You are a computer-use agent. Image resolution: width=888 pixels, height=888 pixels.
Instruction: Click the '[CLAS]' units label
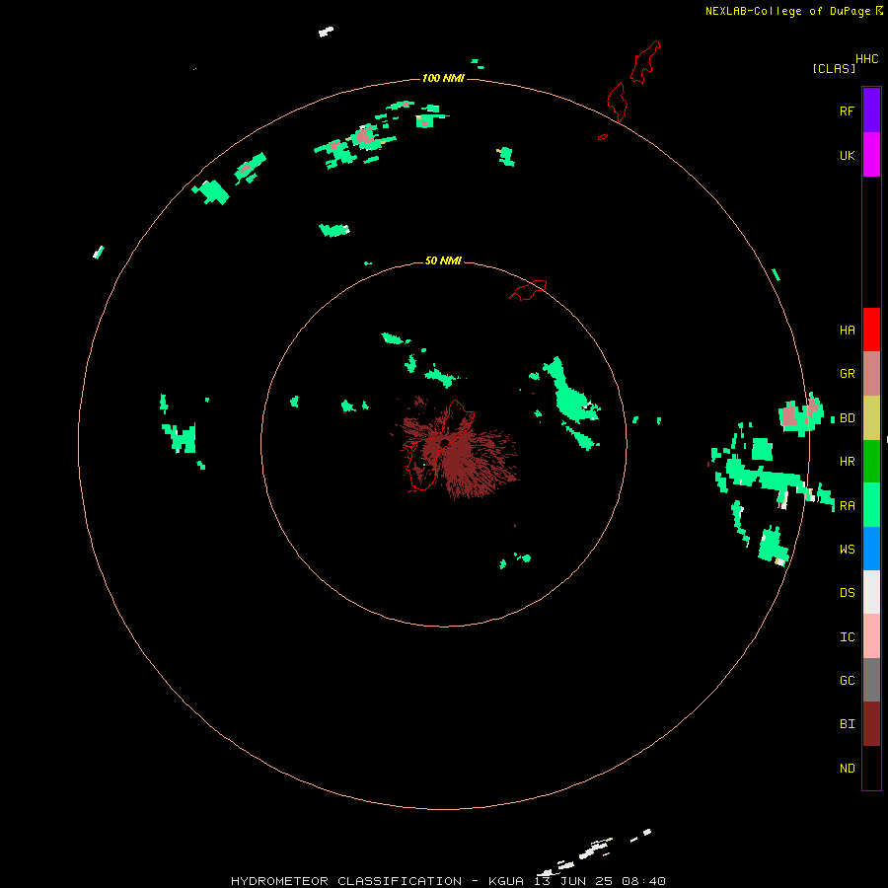(834, 68)
